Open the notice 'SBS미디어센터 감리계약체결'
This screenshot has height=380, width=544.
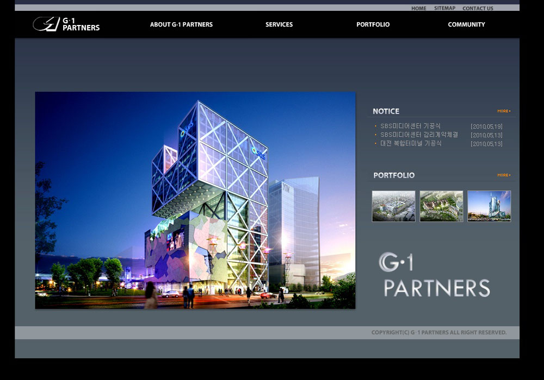419,135
